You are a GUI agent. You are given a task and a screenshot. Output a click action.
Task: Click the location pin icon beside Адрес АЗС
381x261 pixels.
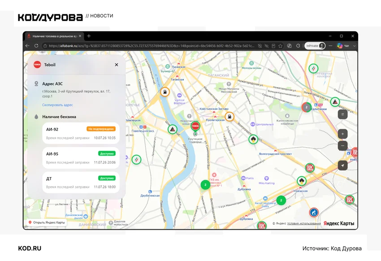coord(36,84)
